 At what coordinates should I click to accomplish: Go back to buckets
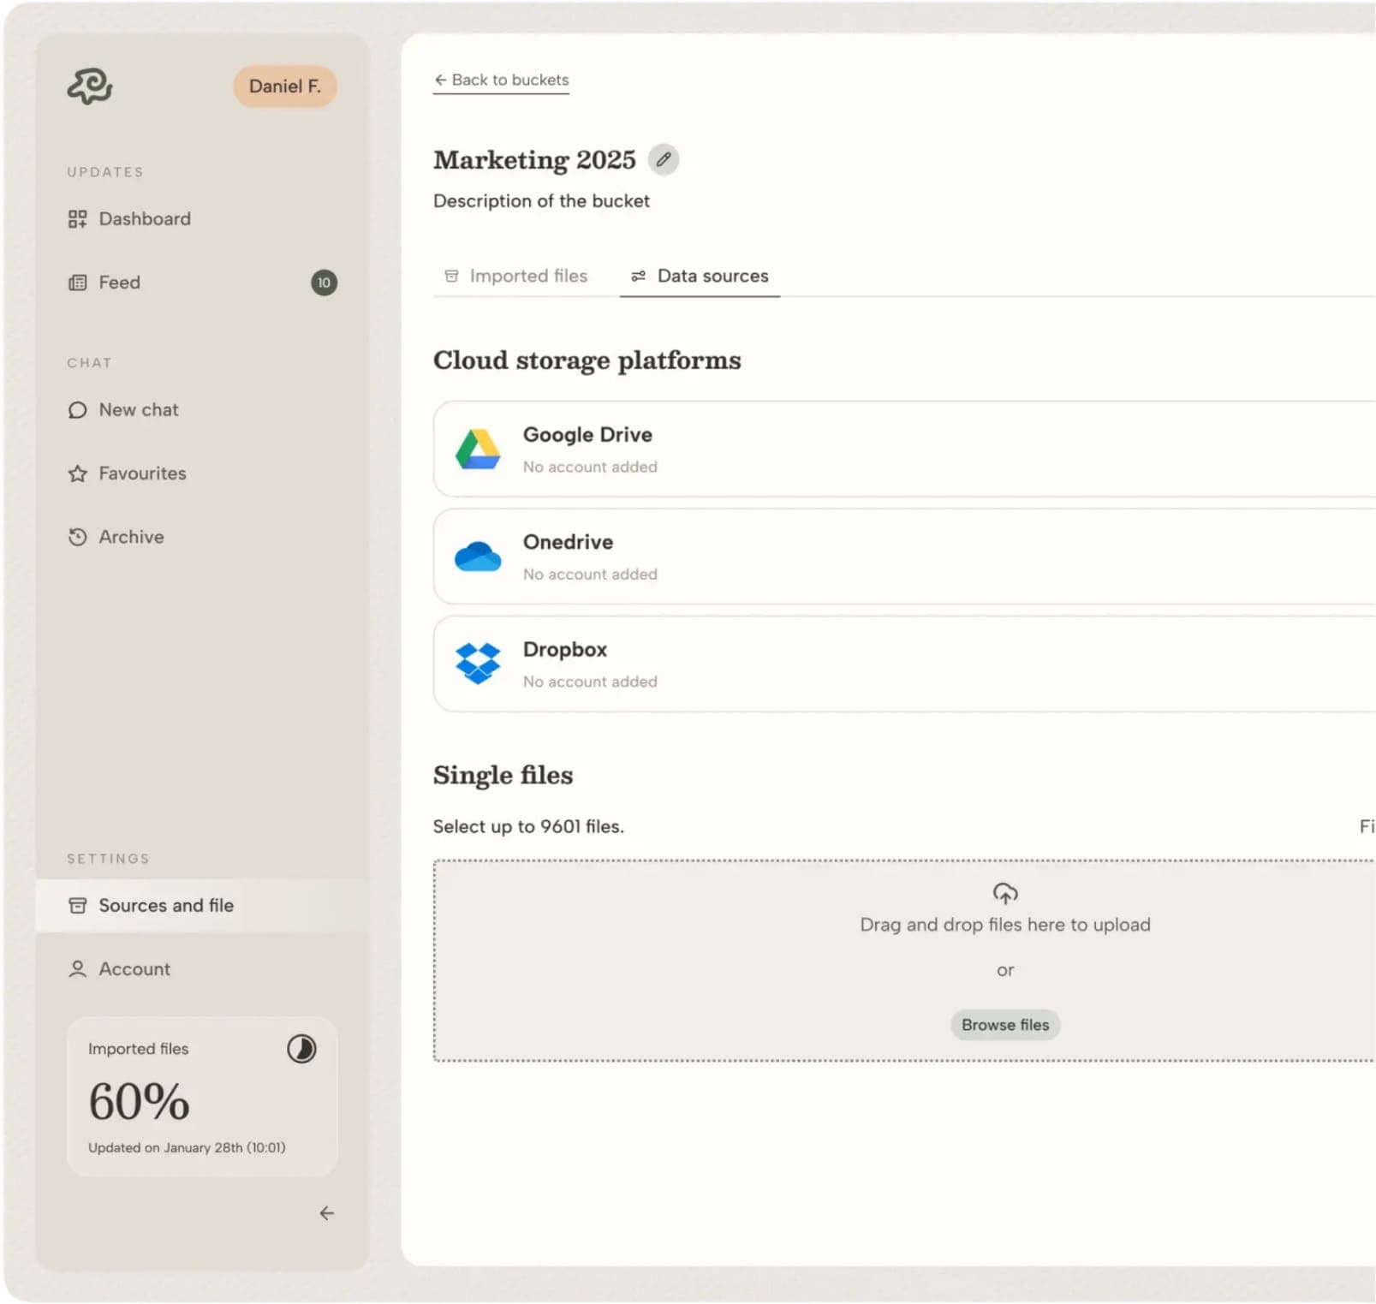point(501,80)
